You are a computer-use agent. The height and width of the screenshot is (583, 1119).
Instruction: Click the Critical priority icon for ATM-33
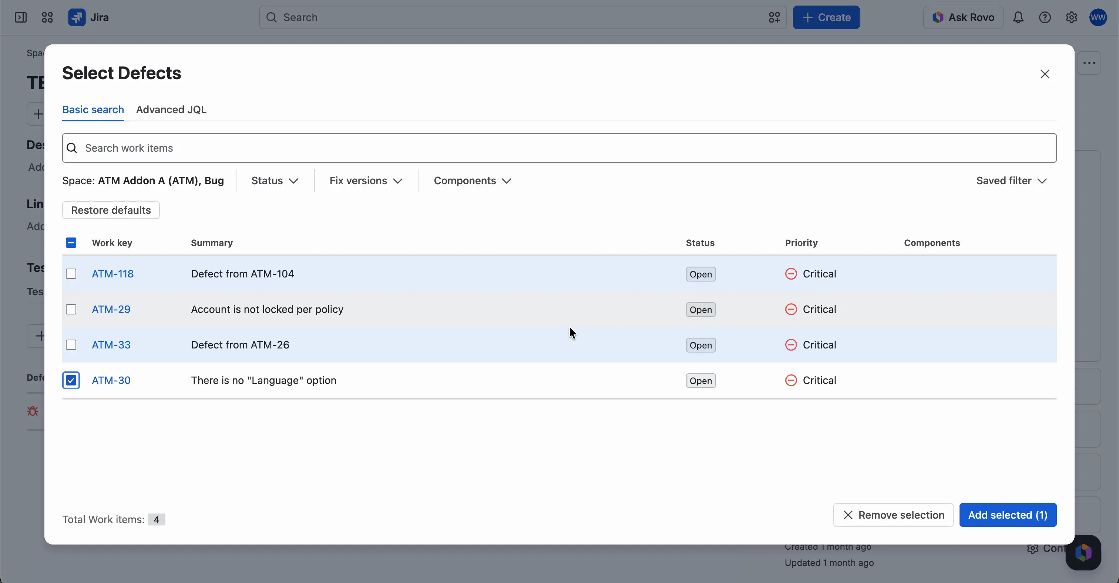click(x=791, y=345)
